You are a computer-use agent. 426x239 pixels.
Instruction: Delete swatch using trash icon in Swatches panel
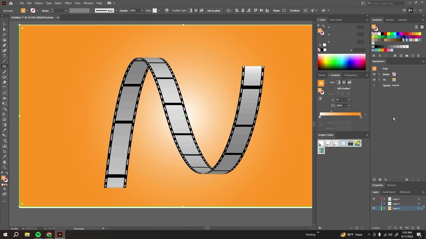click(418, 56)
